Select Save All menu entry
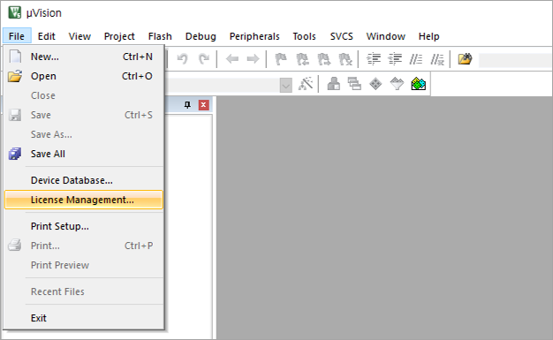This screenshot has width=553, height=340. pyautogui.click(x=84, y=154)
